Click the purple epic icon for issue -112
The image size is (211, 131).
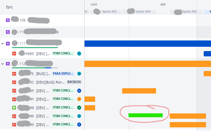pyautogui.click(x=8, y=64)
